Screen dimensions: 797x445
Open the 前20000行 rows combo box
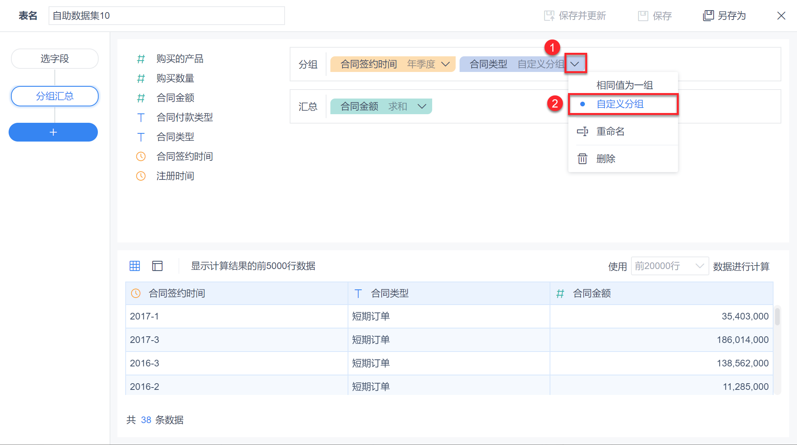(x=669, y=266)
